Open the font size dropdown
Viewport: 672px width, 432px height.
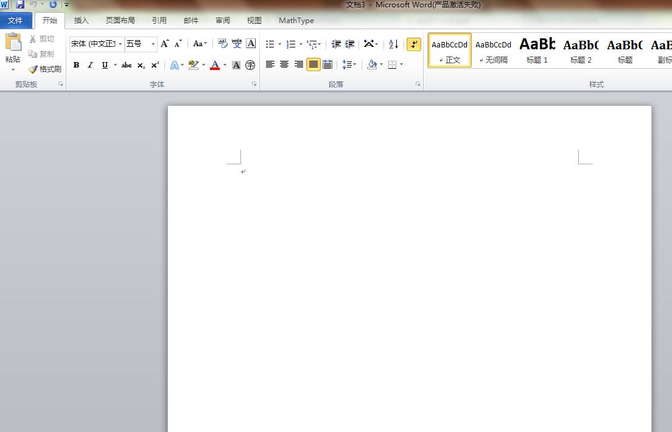[153, 44]
